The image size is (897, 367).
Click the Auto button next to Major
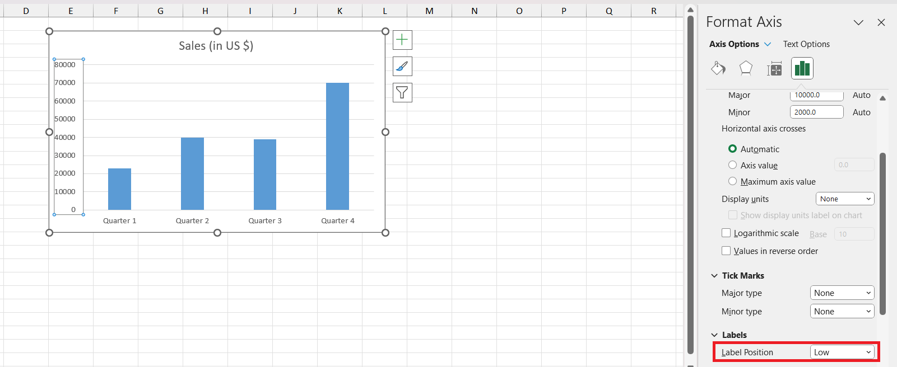tap(861, 95)
